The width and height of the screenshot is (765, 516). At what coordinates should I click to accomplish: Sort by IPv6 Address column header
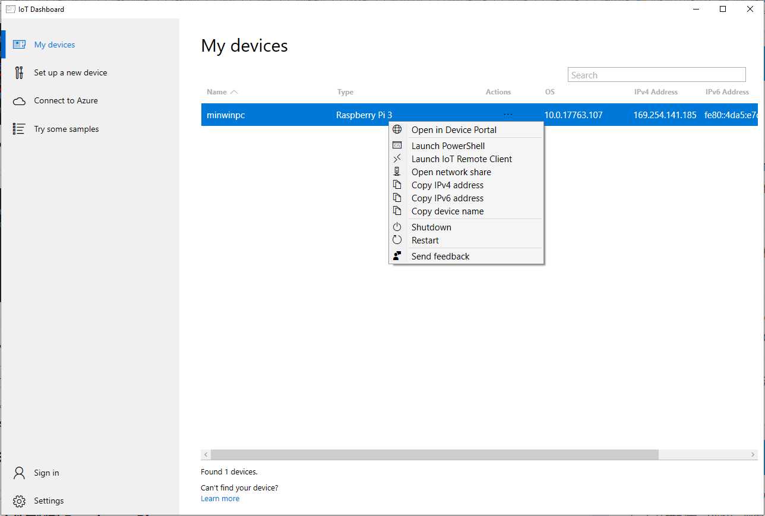[727, 92]
